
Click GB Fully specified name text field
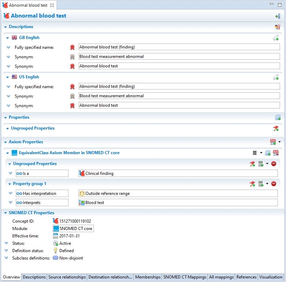pos(179,47)
